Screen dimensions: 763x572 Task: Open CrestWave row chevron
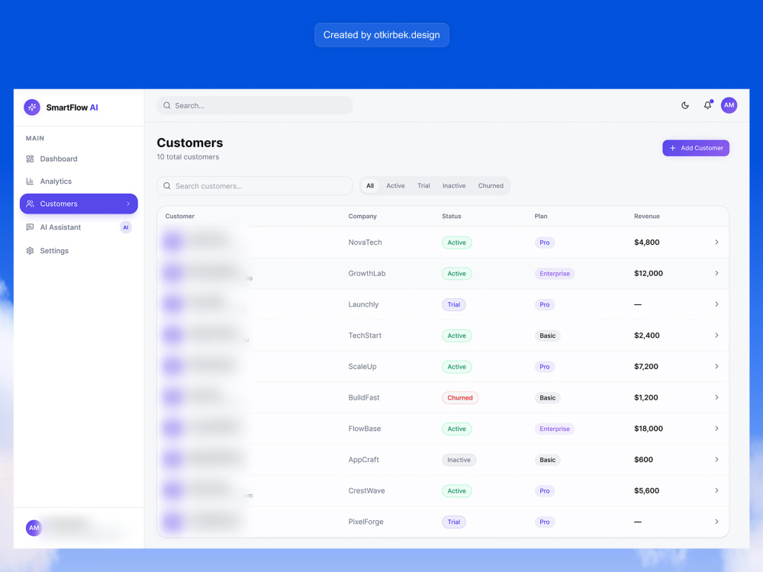click(x=716, y=490)
